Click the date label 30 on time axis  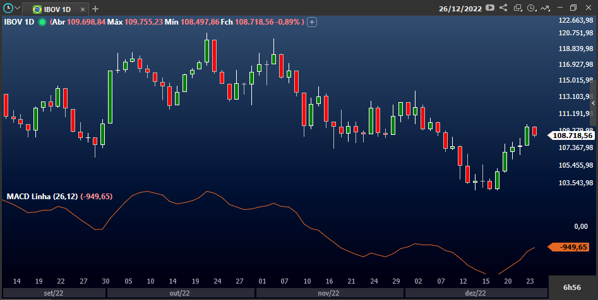point(105,281)
